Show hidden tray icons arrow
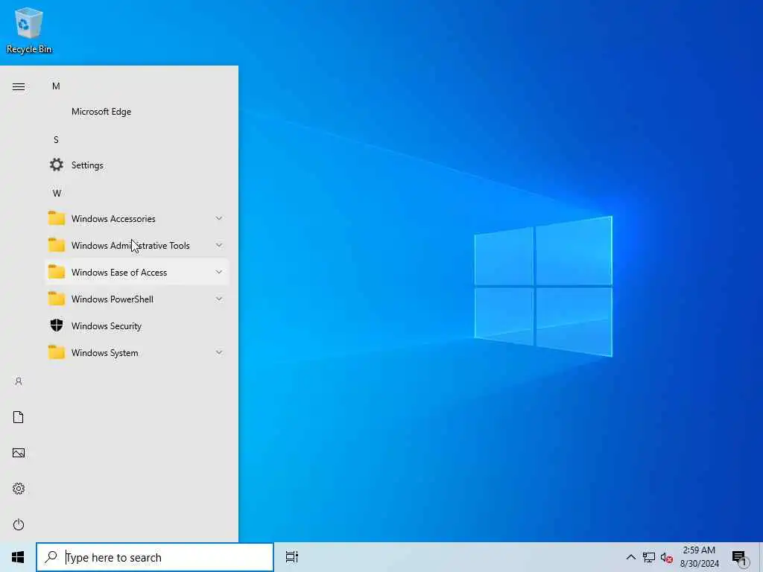763x572 pixels. (x=630, y=557)
